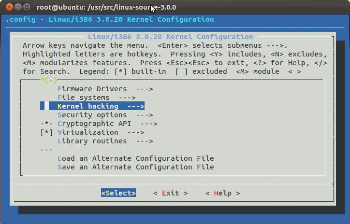The width and height of the screenshot is (350, 224).
Task: Click the ---> arrow after Kernel hacking
Action: (136, 106)
